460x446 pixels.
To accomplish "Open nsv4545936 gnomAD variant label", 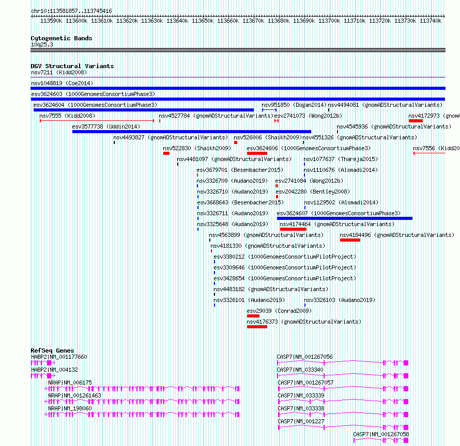I will pos(394,126).
